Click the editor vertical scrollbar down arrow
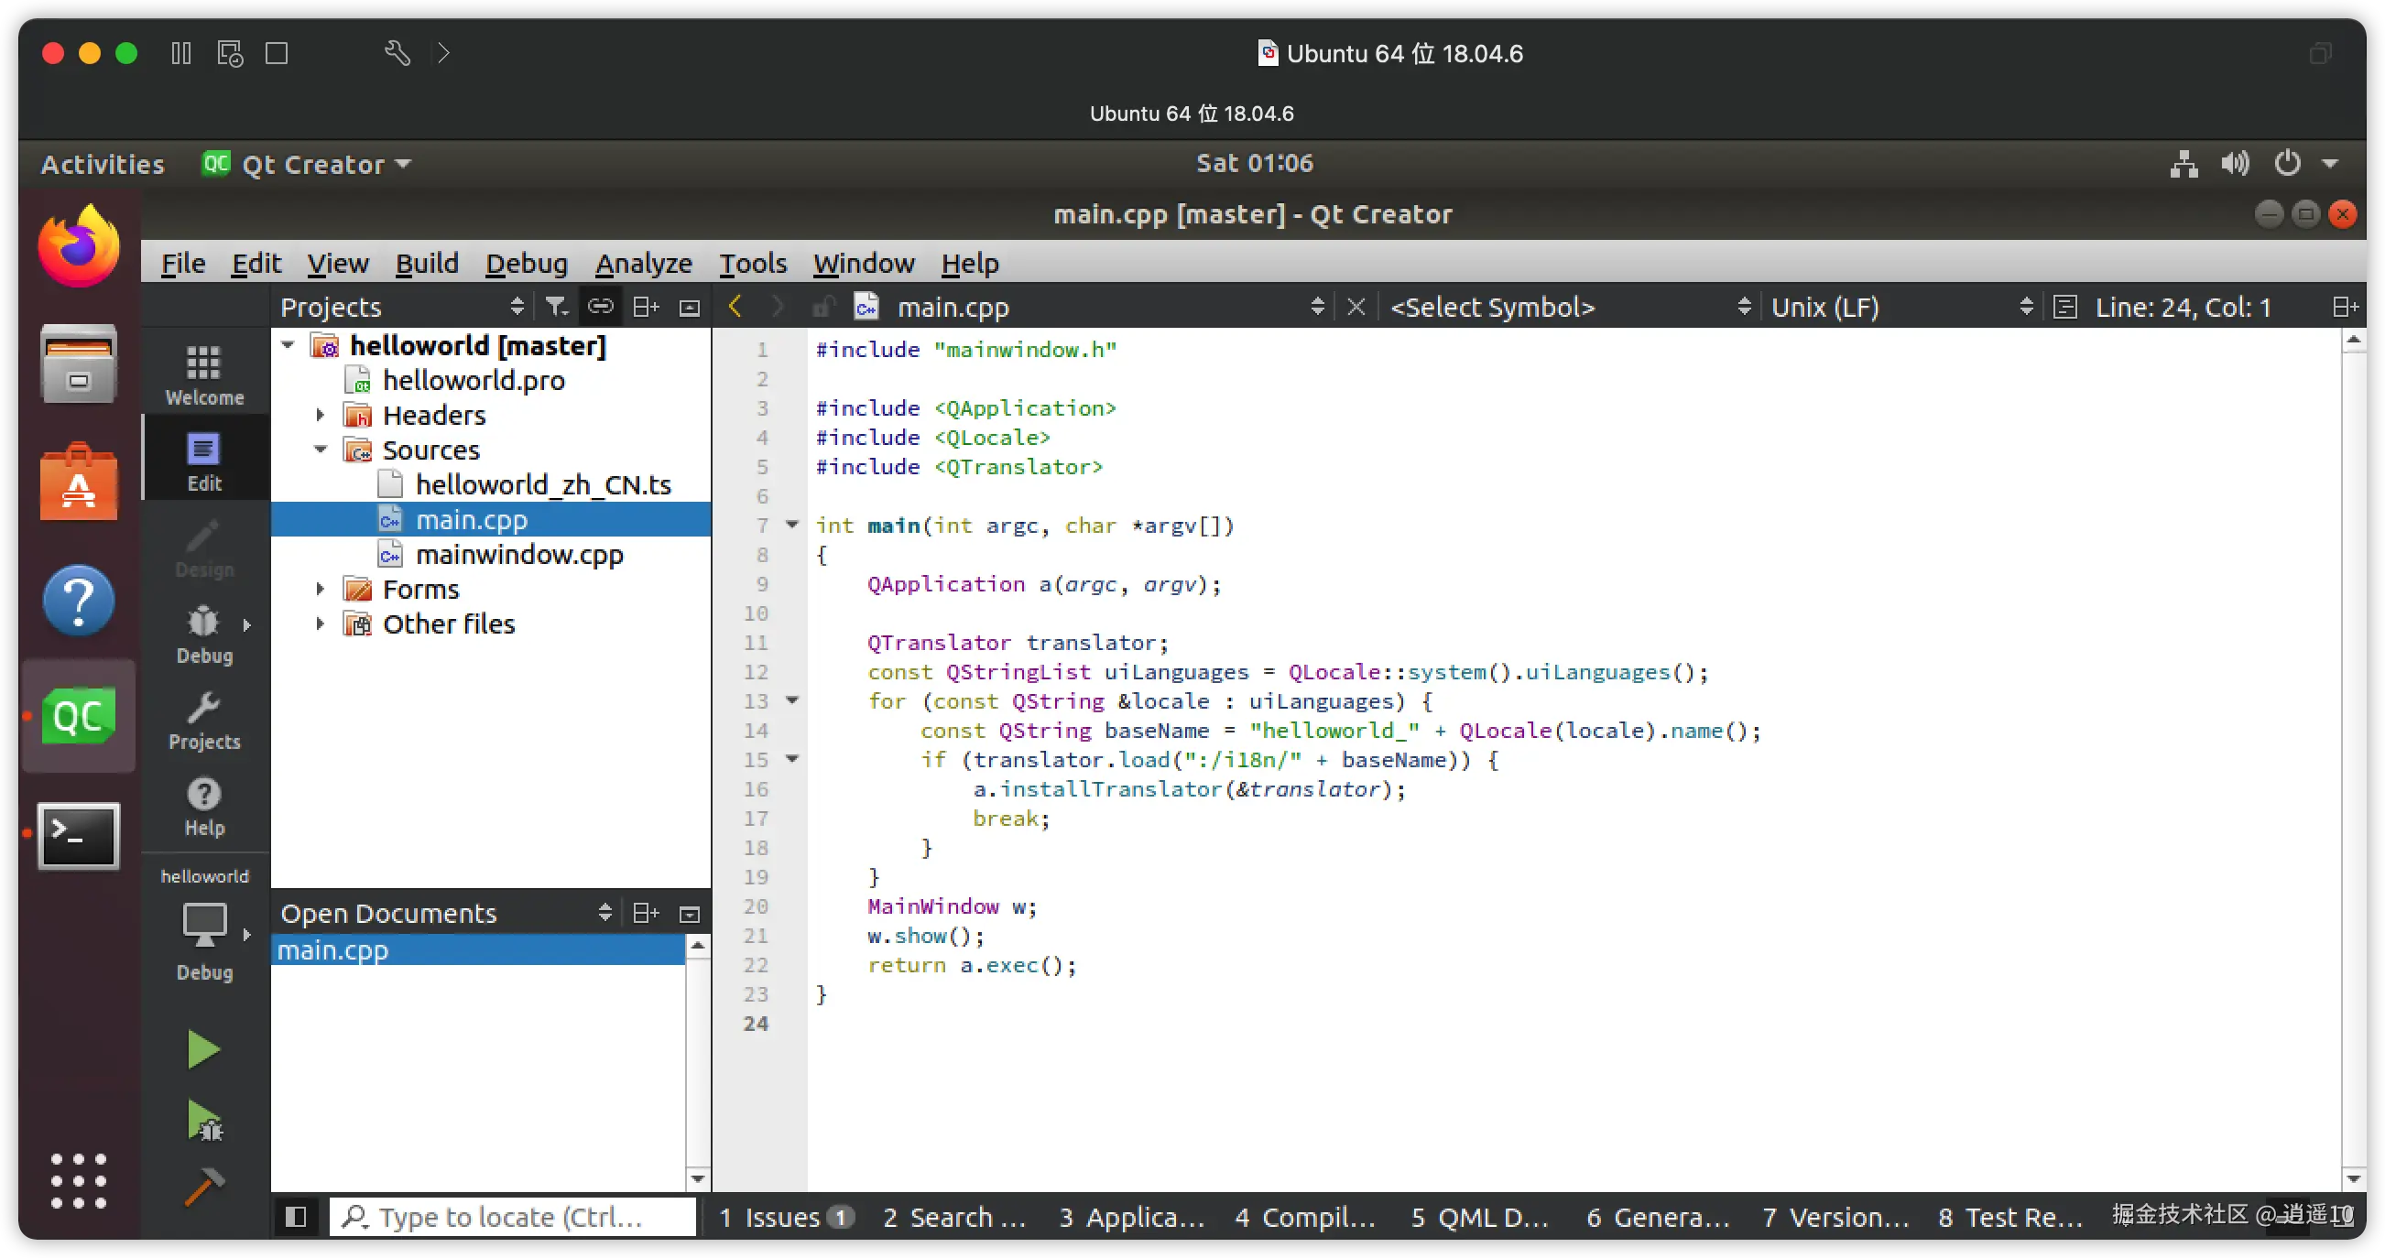2385x1258 pixels. [2353, 1178]
